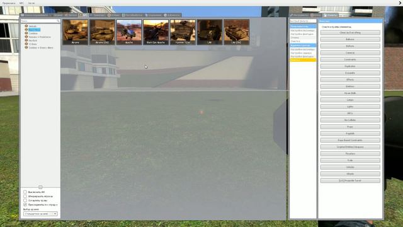The image size is (403, 227).
Task: Click the panel splitter grip above the checkboxes
Action: [40, 187]
